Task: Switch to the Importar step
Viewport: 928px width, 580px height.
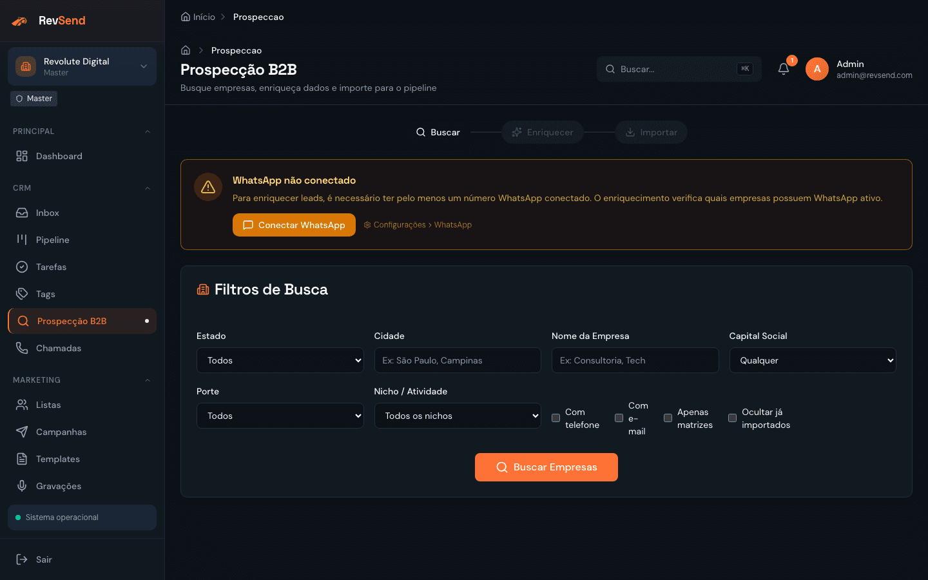Action: point(651,132)
